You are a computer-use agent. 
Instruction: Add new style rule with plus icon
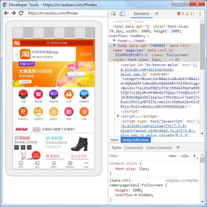click(x=194, y=156)
